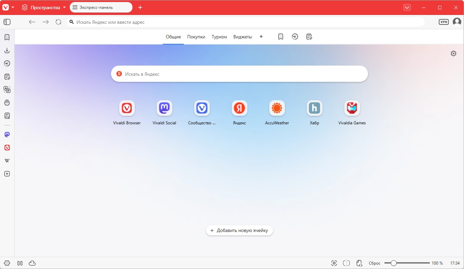
Task: Switch to the Покупки tab
Action: (x=196, y=37)
